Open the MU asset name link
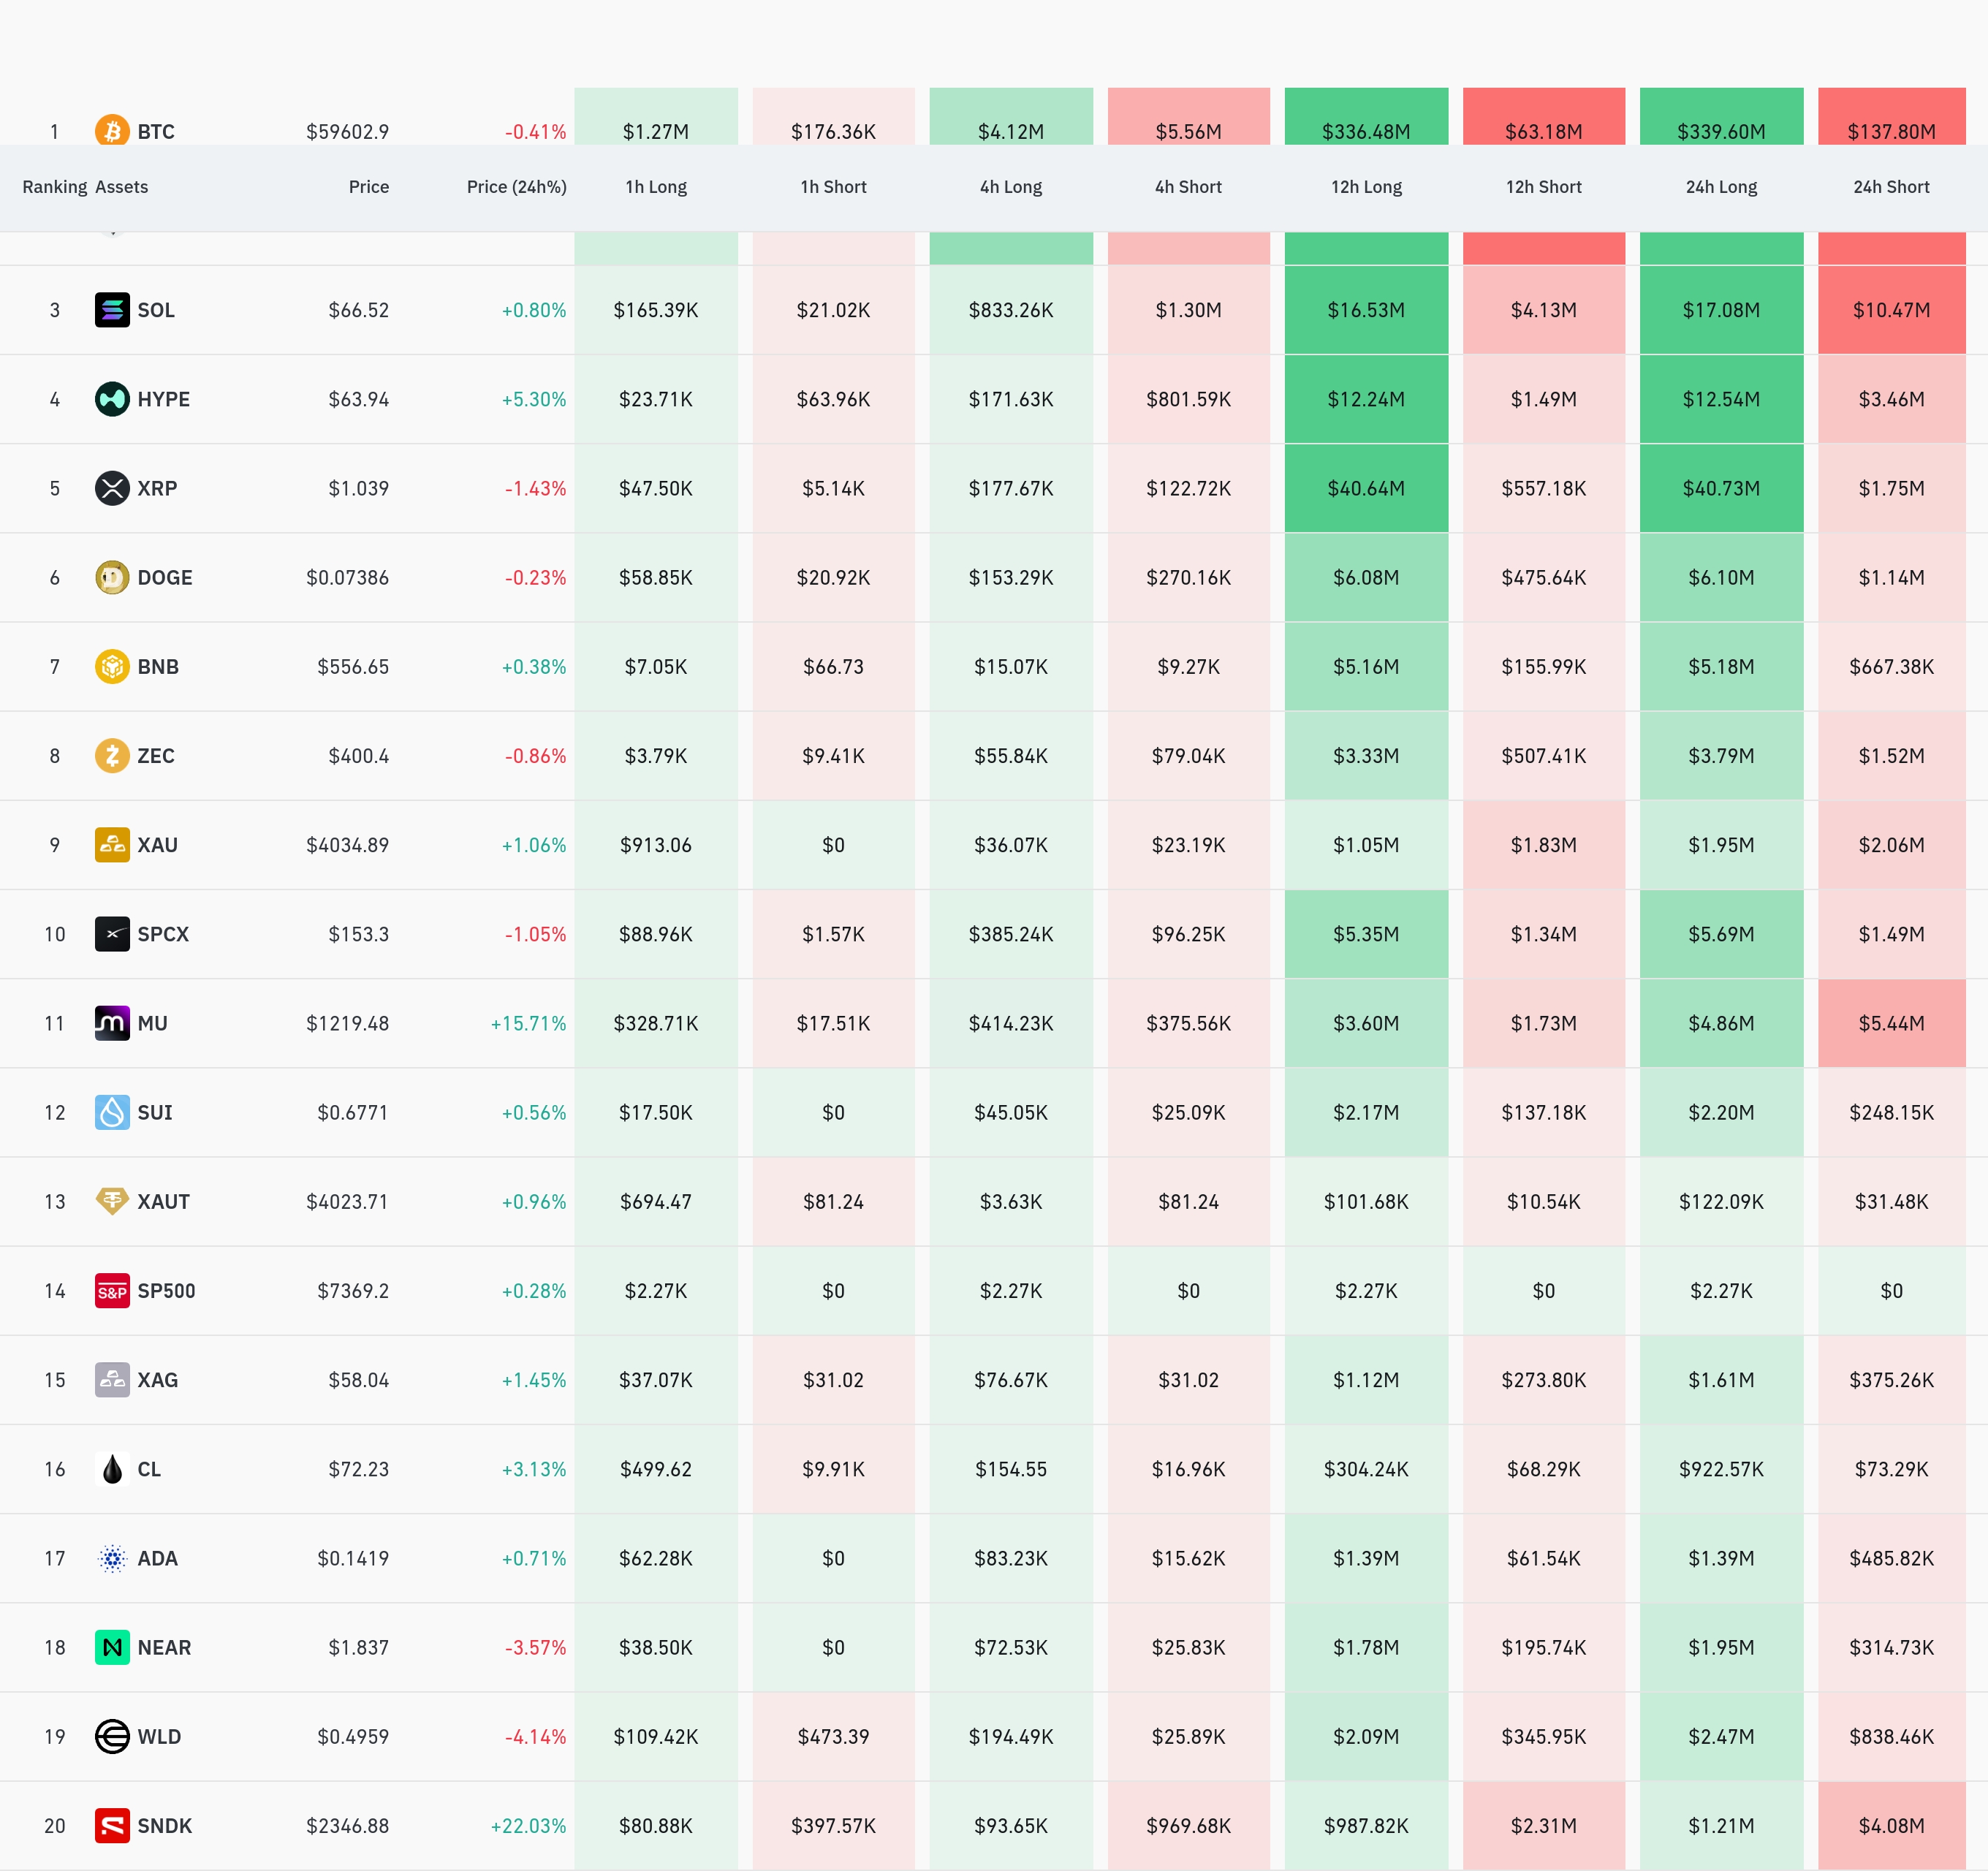This screenshot has height=1871, width=1988. (153, 1023)
